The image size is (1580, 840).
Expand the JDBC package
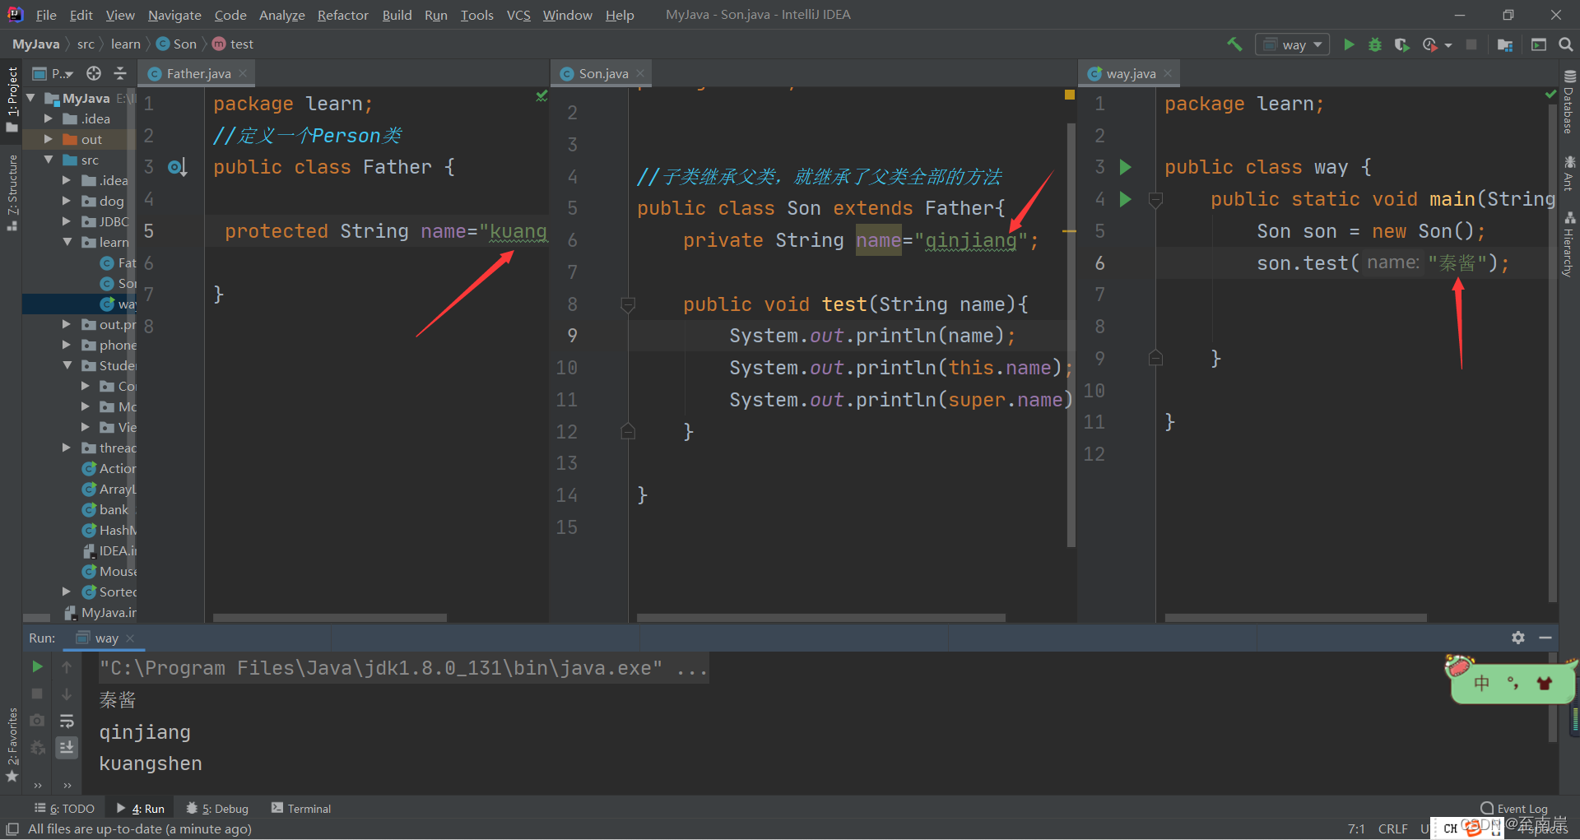click(x=67, y=221)
